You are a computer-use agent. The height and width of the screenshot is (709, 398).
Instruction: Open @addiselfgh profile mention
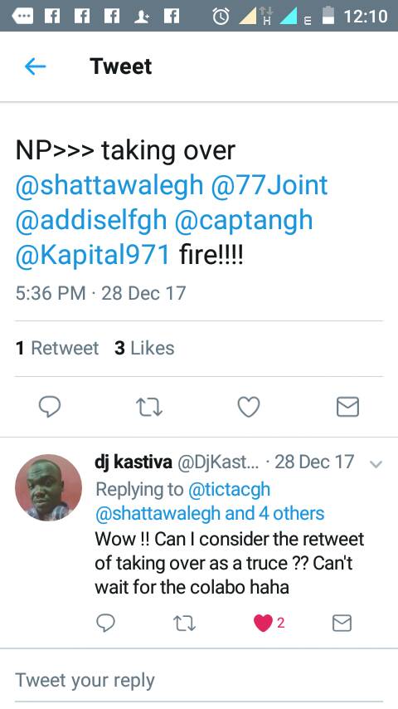(91, 220)
